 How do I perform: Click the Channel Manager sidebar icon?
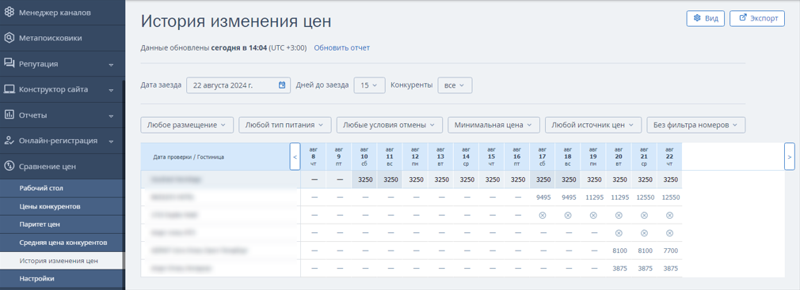pyautogui.click(x=10, y=12)
